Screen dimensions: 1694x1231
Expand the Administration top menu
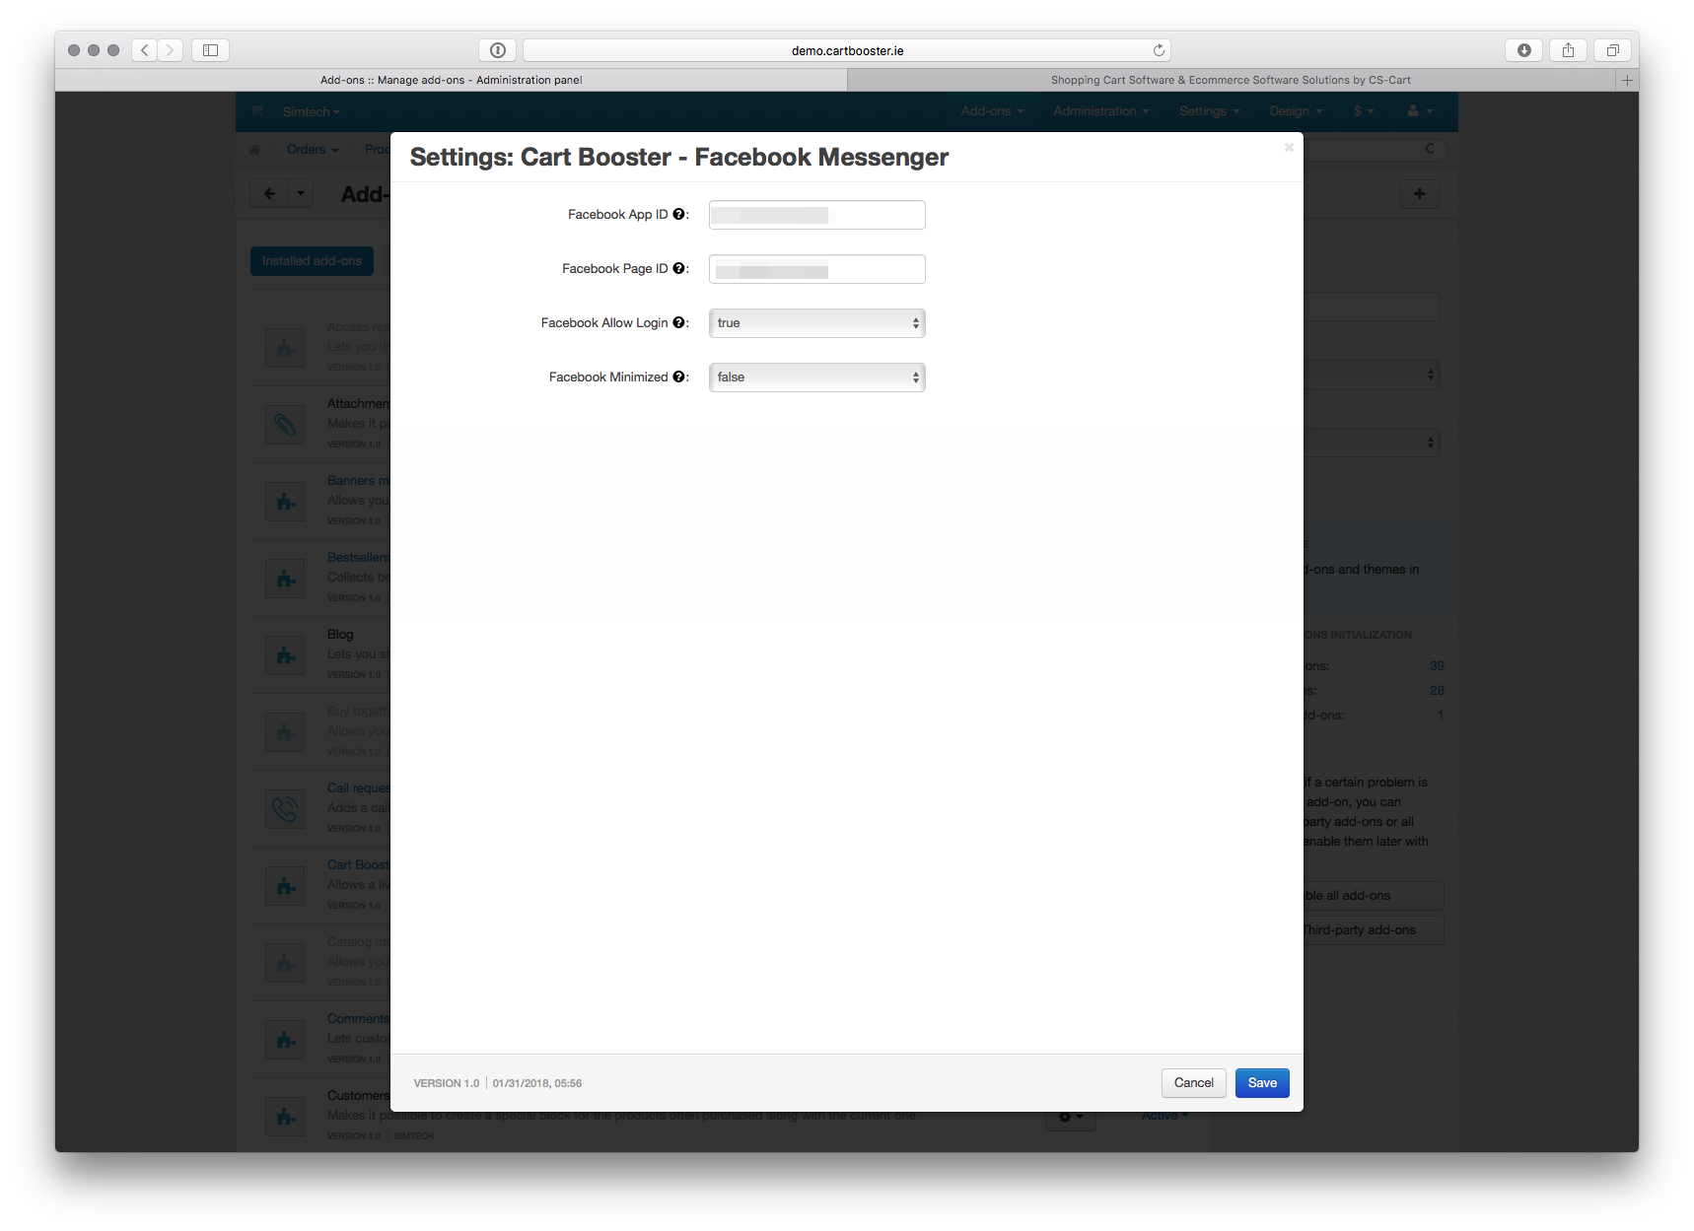coord(1100,111)
